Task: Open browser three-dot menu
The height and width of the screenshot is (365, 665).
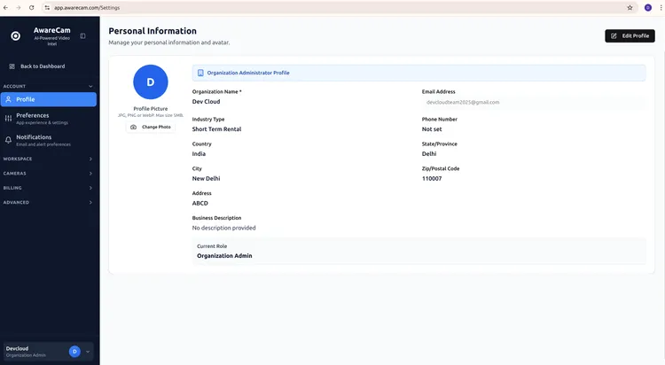Action: pos(661,8)
